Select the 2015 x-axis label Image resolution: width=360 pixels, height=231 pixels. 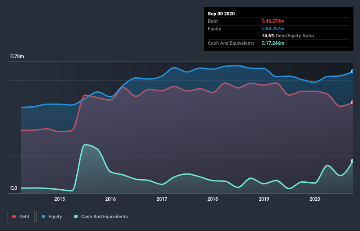point(60,199)
